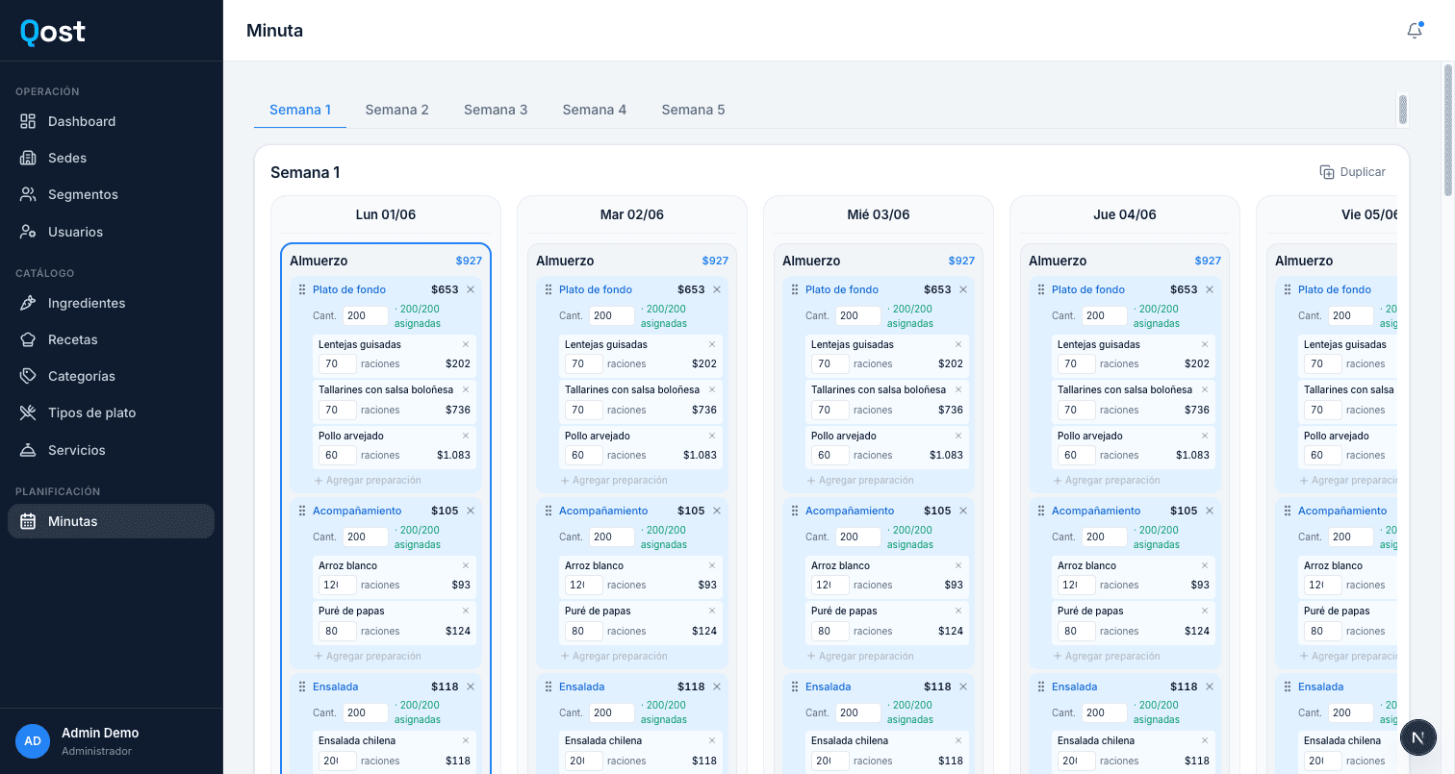
Task: Delete Lentejas guisadas from Wednesday
Action: pos(958,344)
